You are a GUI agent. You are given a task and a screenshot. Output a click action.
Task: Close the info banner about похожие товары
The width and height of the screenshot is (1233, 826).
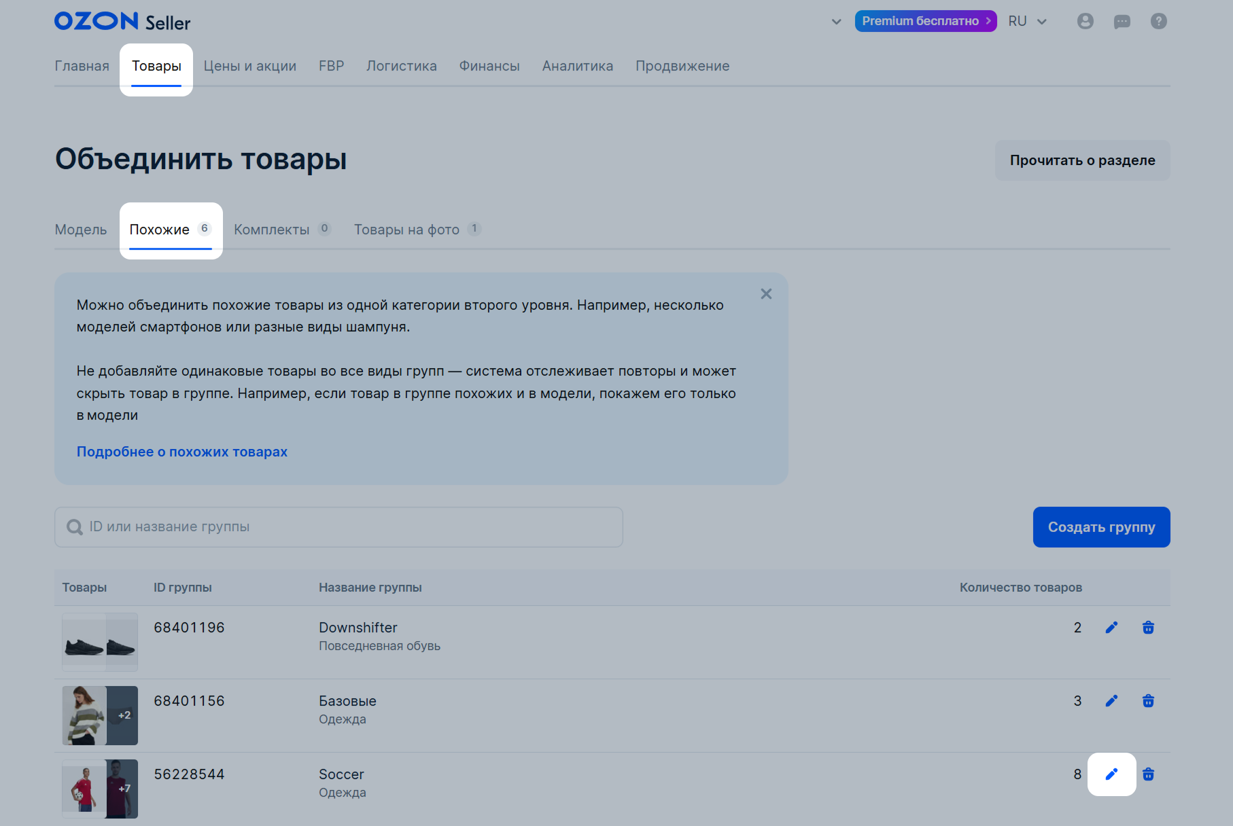[x=766, y=294]
